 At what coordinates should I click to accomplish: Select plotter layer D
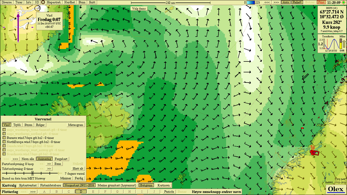[x=81, y=192]
